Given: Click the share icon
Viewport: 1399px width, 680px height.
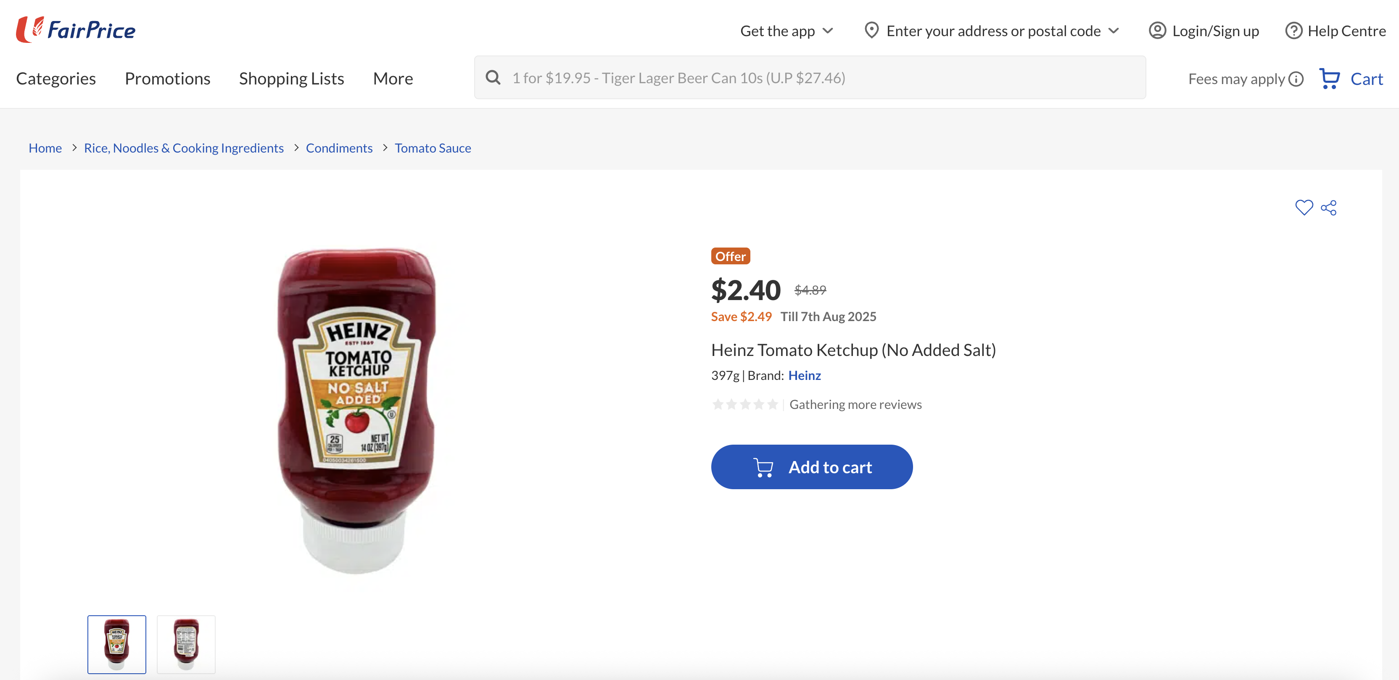Looking at the screenshot, I should click(x=1328, y=208).
